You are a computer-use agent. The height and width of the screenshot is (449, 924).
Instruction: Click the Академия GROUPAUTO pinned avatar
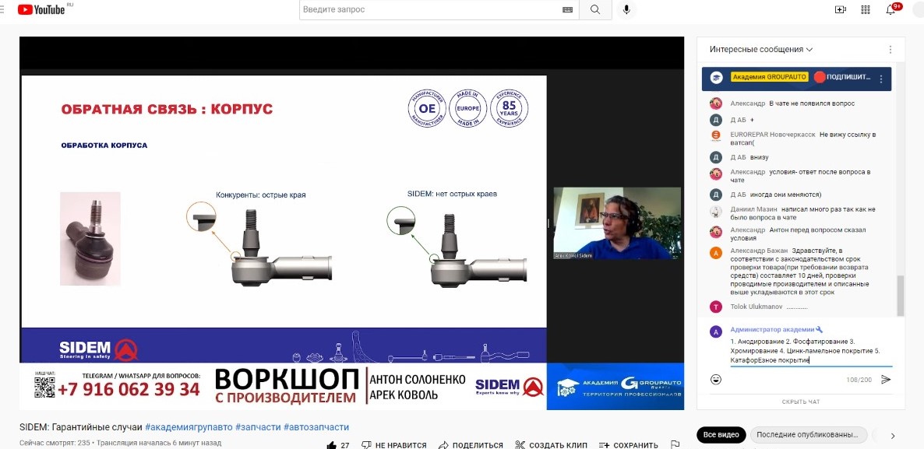(x=717, y=78)
